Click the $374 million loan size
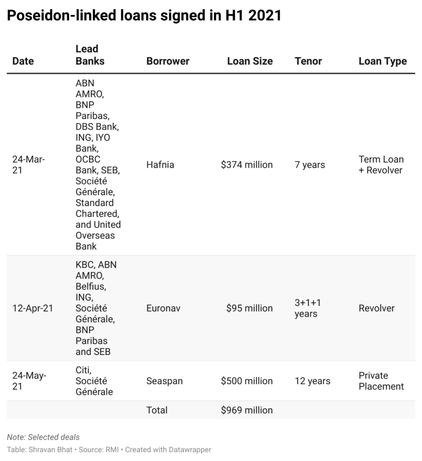The height and width of the screenshot is (461, 422). (x=247, y=165)
